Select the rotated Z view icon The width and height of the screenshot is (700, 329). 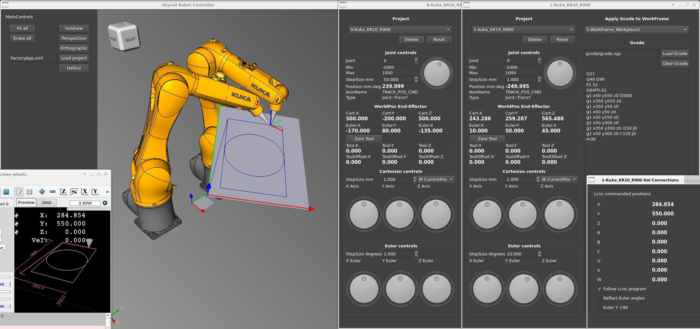point(74,191)
